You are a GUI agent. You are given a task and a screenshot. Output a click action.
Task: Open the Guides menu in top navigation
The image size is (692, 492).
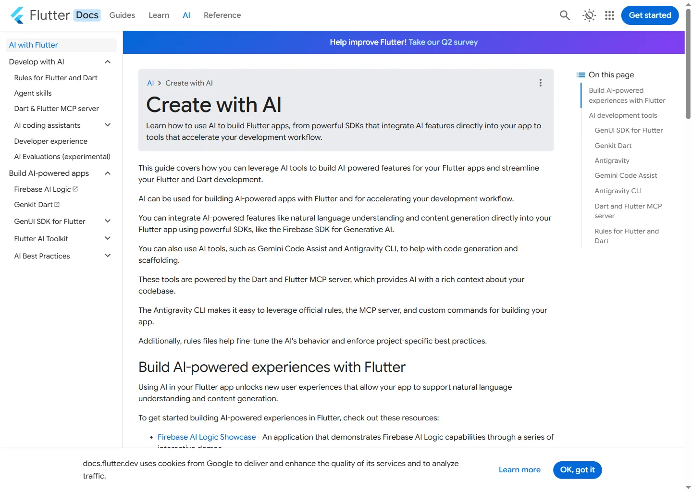tap(122, 15)
